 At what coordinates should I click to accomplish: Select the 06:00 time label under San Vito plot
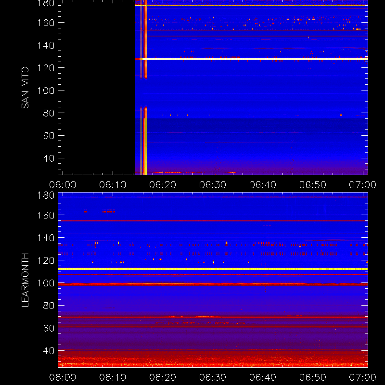point(63,185)
